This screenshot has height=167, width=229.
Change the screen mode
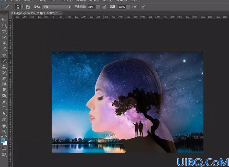(x=4, y=154)
